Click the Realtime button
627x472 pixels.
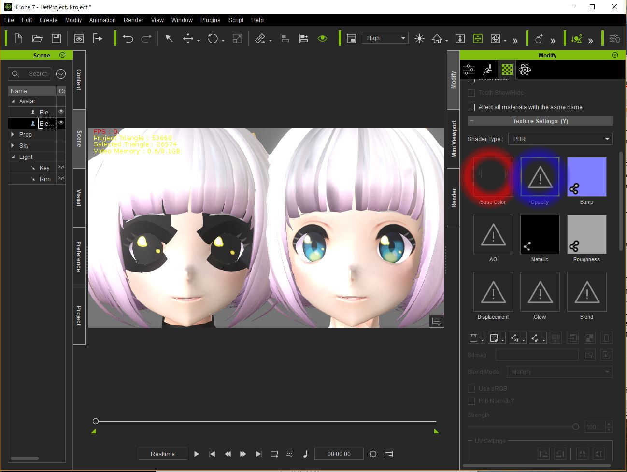(x=163, y=454)
